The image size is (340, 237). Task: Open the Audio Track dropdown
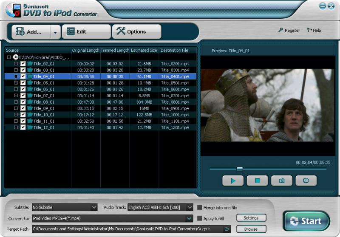tap(189, 208)
